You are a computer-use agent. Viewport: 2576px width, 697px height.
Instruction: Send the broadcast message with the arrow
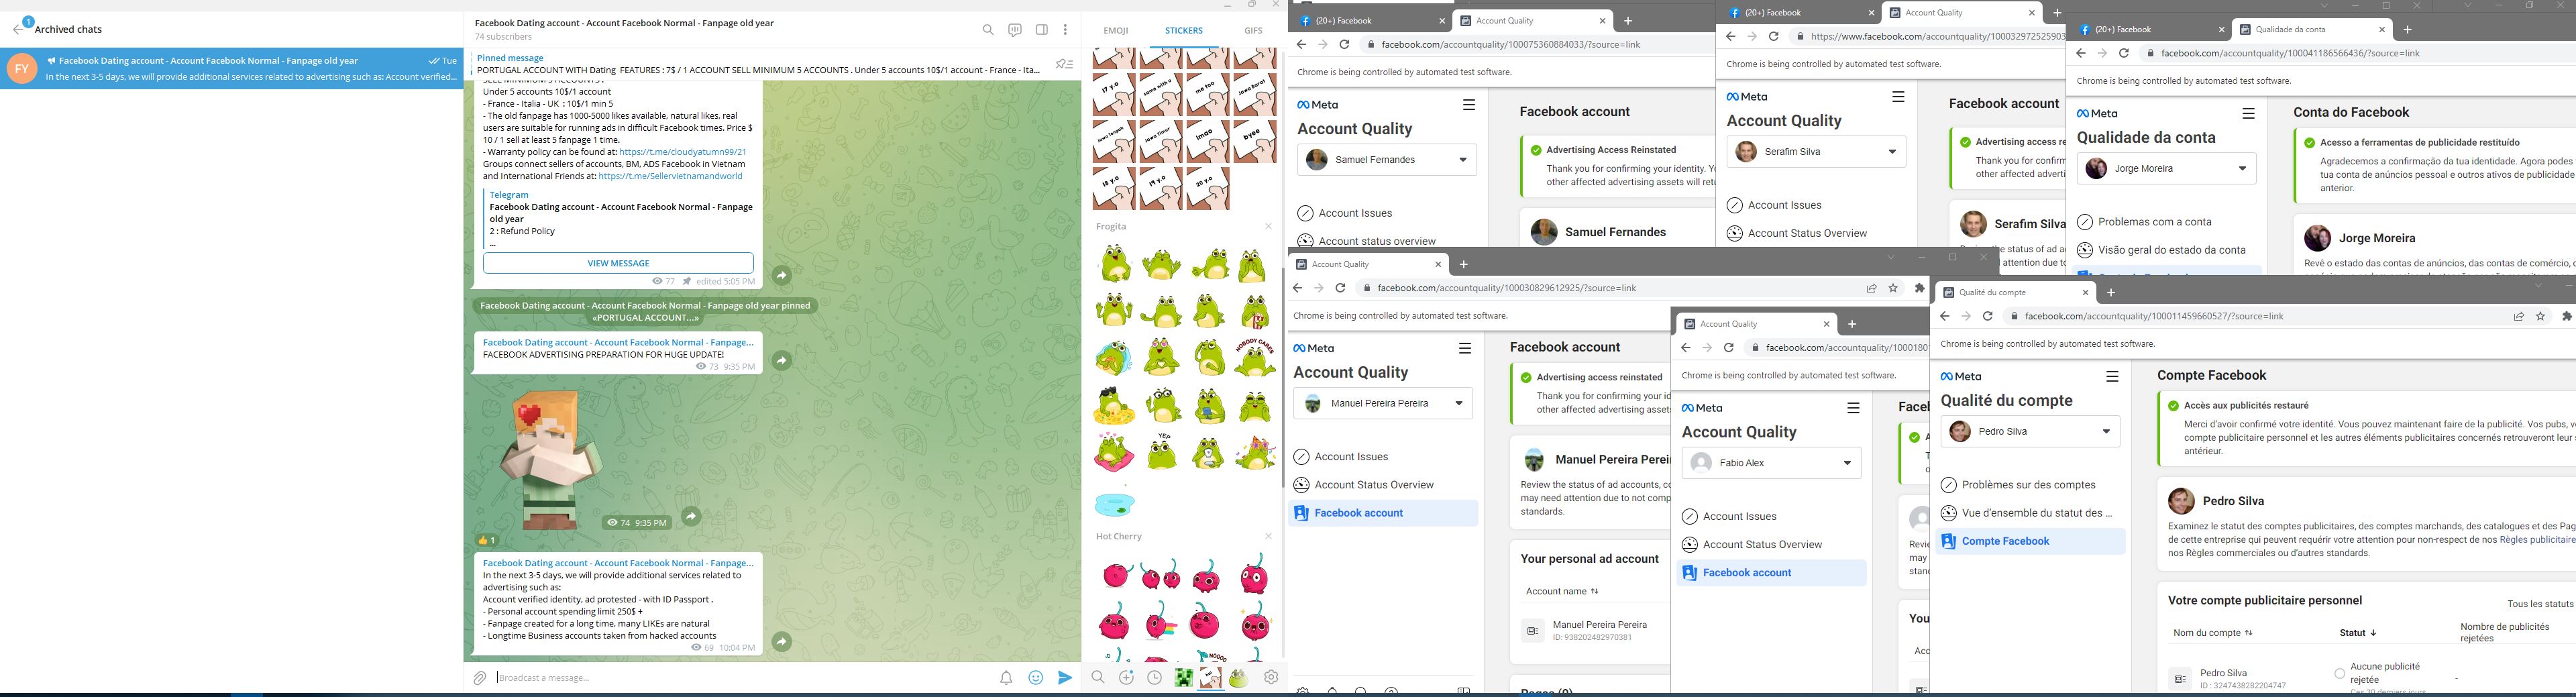[1065, 678]
